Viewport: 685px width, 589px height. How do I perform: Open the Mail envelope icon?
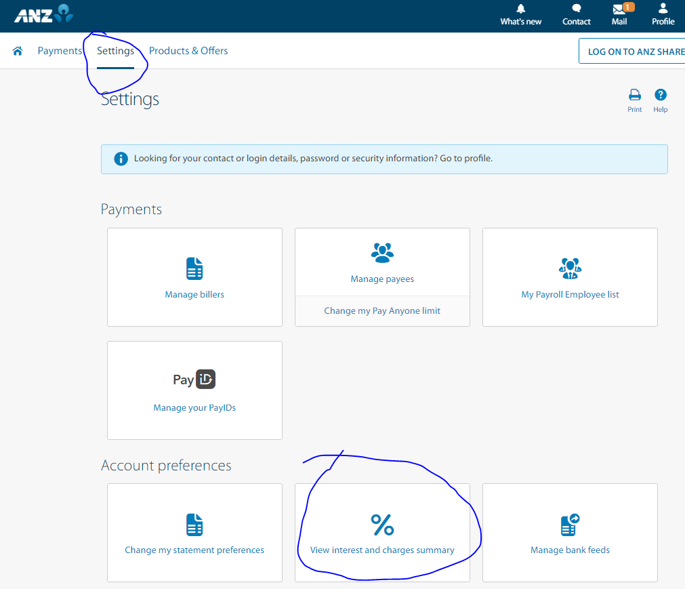[619, 9]
